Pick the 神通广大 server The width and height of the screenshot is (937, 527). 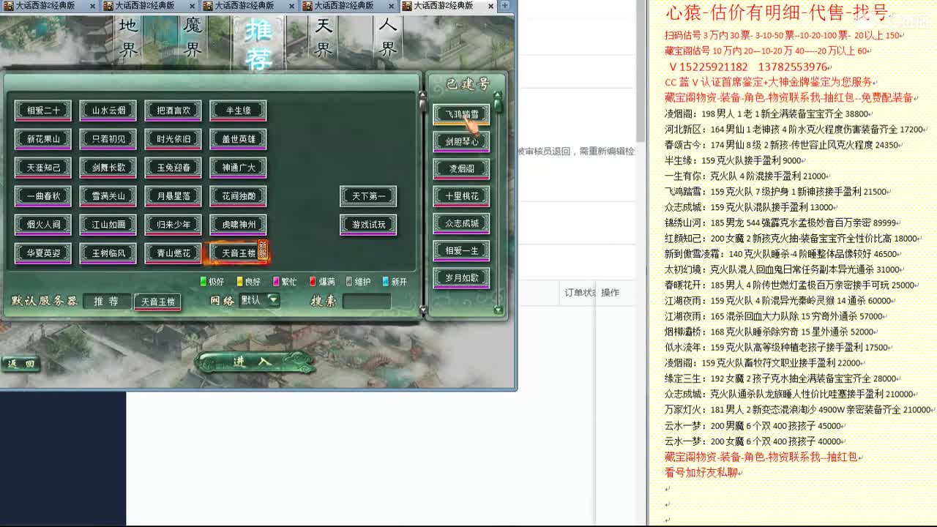[x=238, y=168]
